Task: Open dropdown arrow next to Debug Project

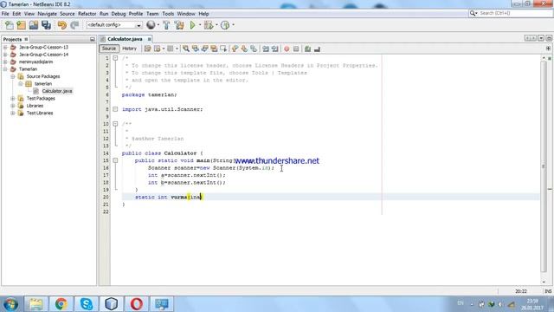Action: click(216, 25)
